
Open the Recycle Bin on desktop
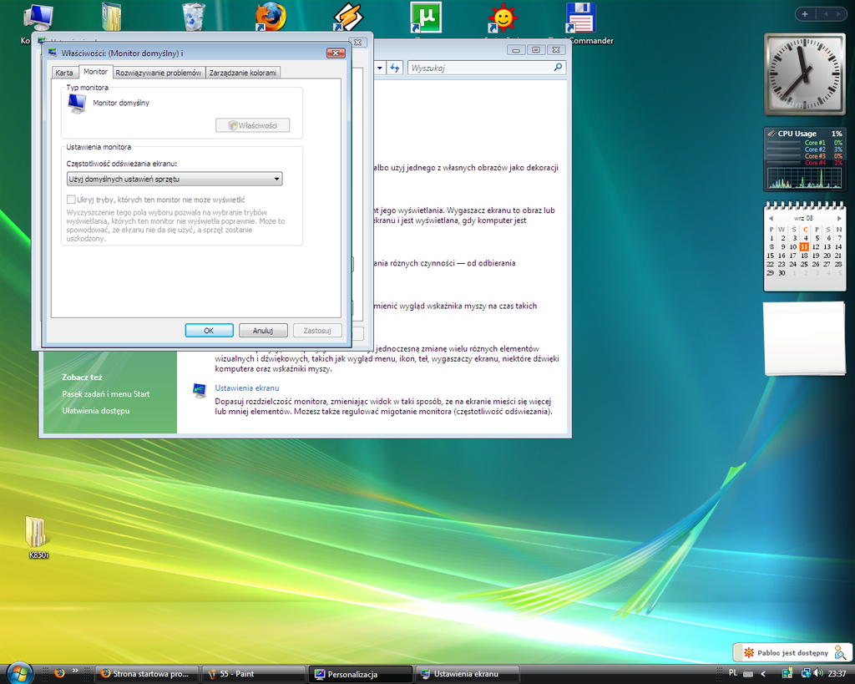point(194,17)
